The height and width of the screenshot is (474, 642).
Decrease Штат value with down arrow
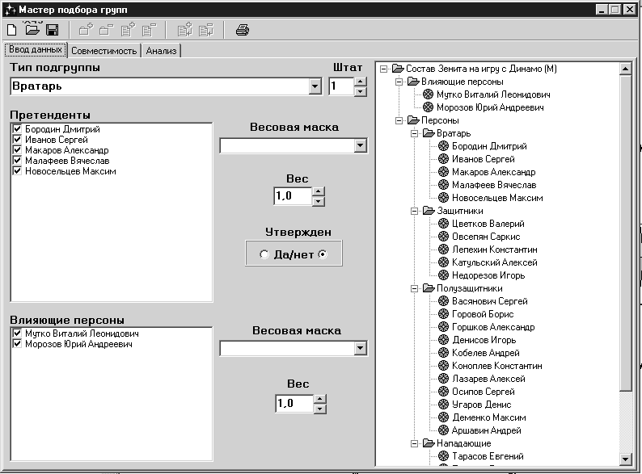point(361,91)
